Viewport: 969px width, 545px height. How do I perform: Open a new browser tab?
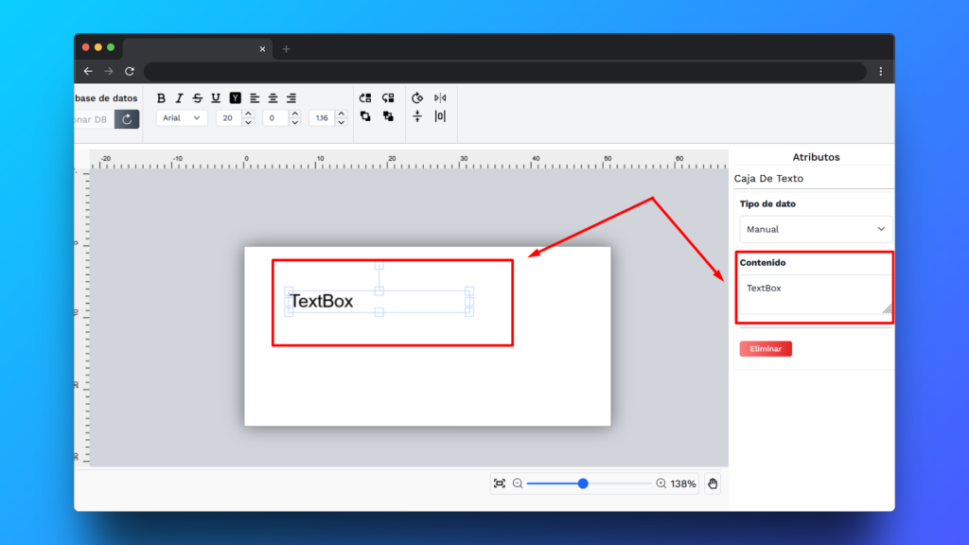click(x=286, y=49)
